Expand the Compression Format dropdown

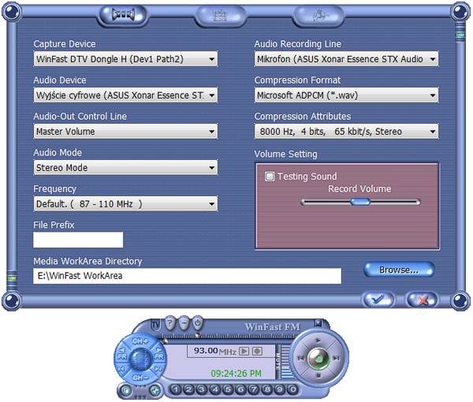click(x=346, y=95)
